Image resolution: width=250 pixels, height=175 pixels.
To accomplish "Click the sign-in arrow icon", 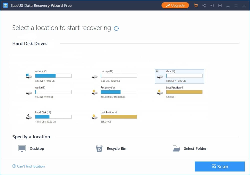I will pyautogui.click(x=212, y=5).
